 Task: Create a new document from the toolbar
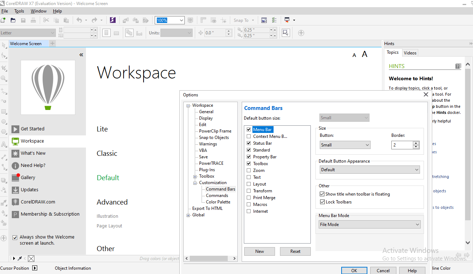point(3,20)
